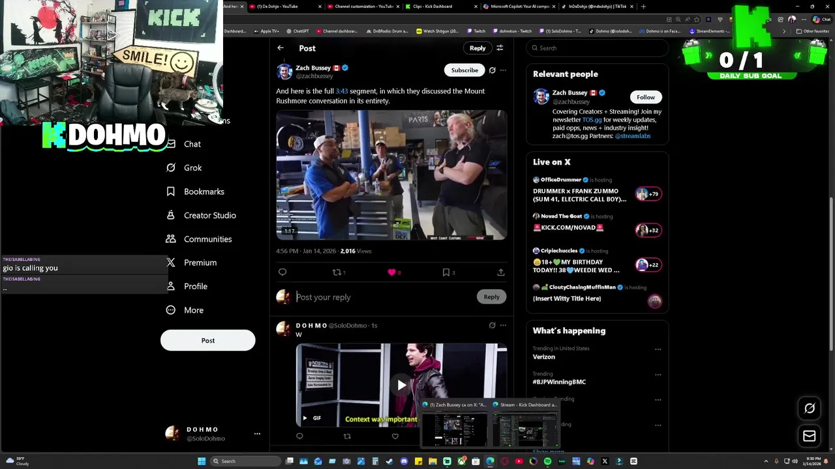Open Steam from the taskbar
This screenshot has height=469, width=835.
tap(389, 461)
